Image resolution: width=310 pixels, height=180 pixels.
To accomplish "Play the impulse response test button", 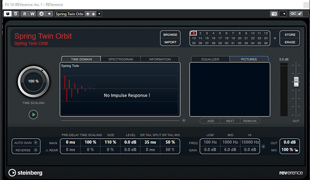I will point(33,114).
